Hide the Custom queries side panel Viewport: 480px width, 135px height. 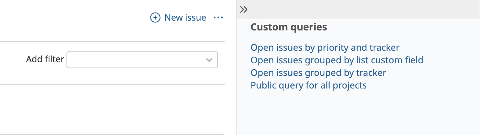(x=244, y=9)
